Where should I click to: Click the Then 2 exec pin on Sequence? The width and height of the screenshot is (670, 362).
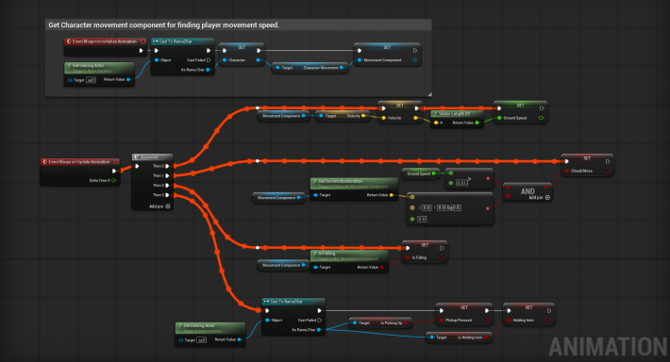click(x=167, y=186)
